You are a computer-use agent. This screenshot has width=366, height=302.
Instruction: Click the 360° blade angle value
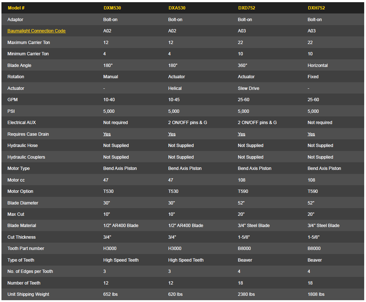pyautogui.click(x=242, y=65)
